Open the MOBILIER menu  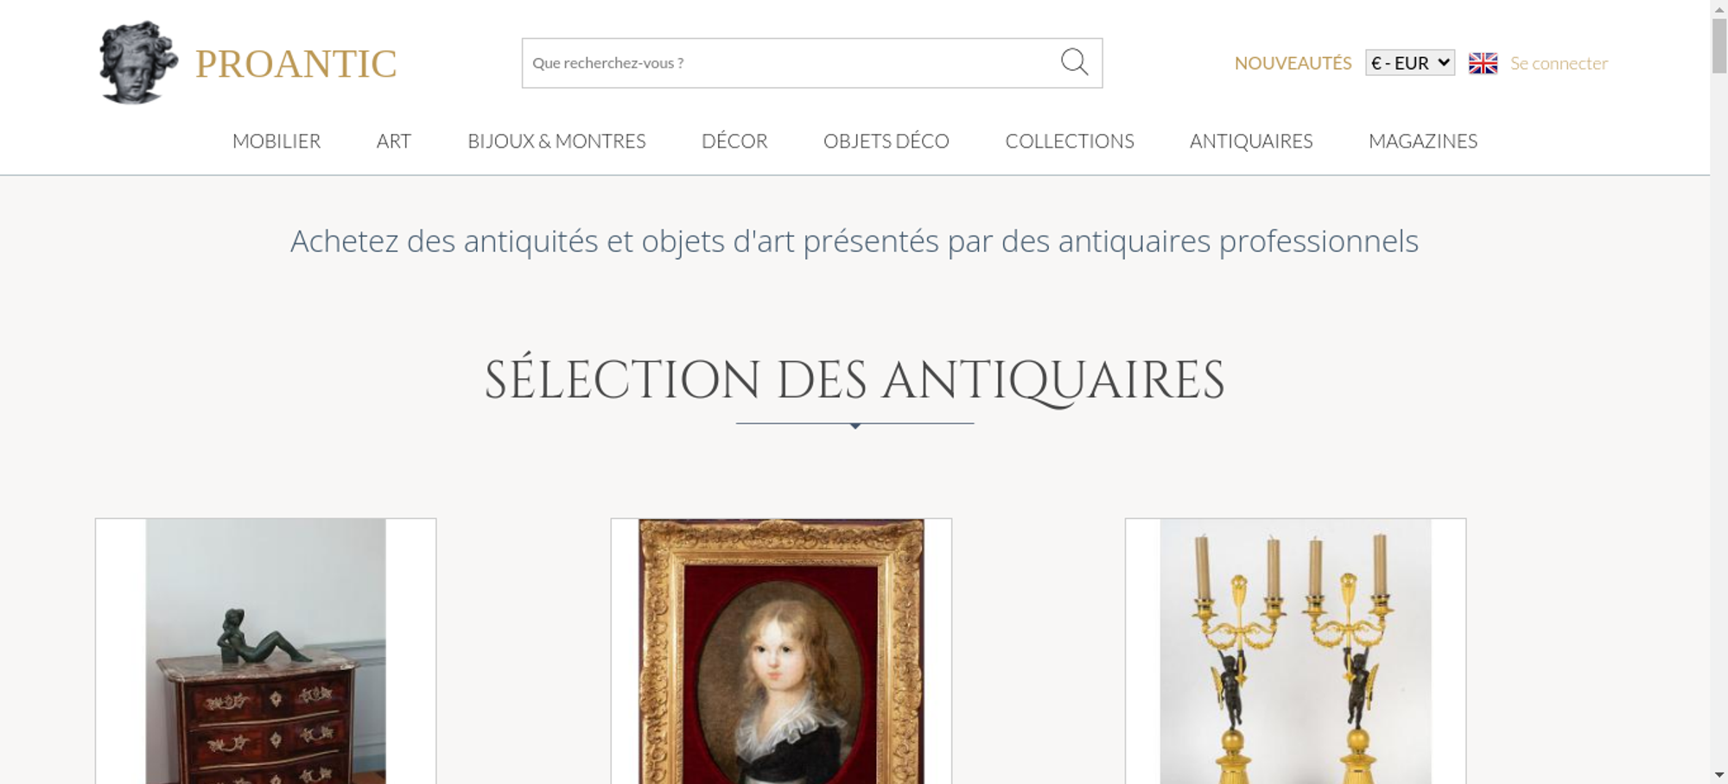click(x=276, y=141)
